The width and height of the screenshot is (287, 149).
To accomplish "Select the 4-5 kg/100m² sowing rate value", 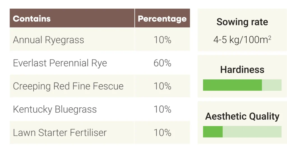I will 242,40.
